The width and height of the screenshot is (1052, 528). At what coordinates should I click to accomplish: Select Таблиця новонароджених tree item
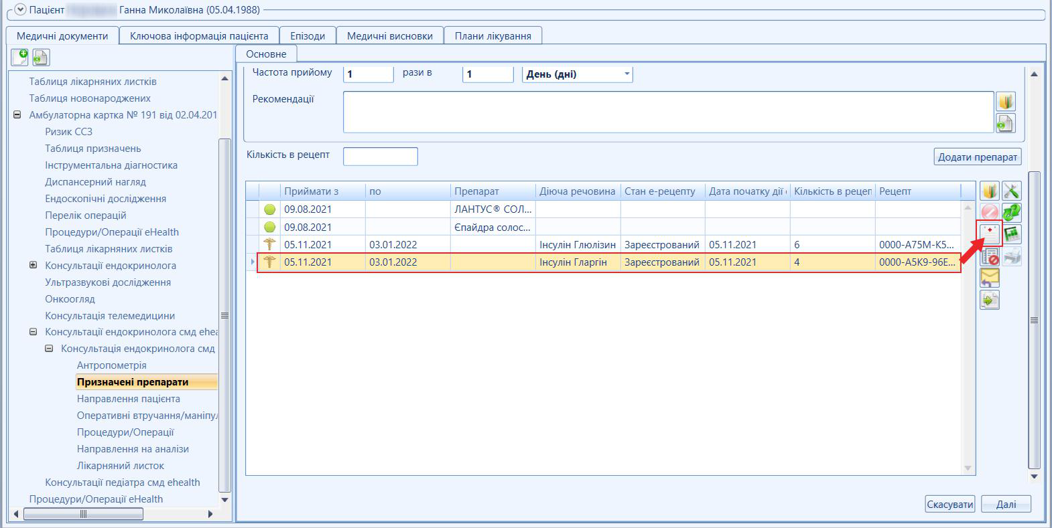pyautogui.click(x=90, y=98)
